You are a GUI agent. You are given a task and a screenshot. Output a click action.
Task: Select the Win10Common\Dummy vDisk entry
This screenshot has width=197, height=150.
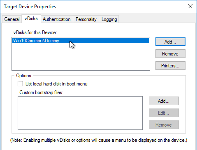click(x=81, y=41)
